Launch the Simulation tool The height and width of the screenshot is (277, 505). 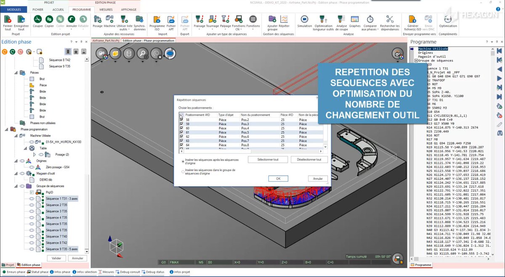[x=304, y=19]
